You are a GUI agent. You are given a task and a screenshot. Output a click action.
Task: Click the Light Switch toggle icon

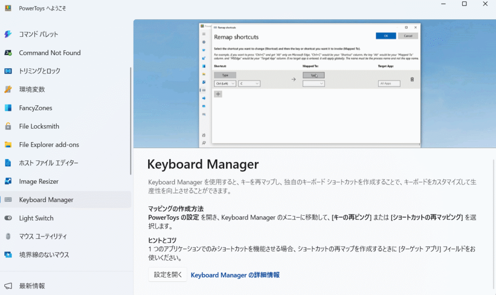(8, 218)
